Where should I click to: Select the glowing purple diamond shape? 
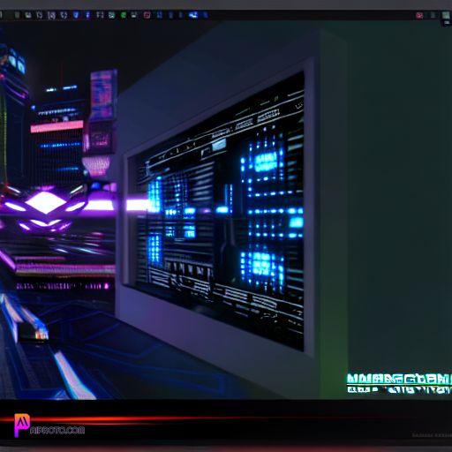tap(45, 202)
